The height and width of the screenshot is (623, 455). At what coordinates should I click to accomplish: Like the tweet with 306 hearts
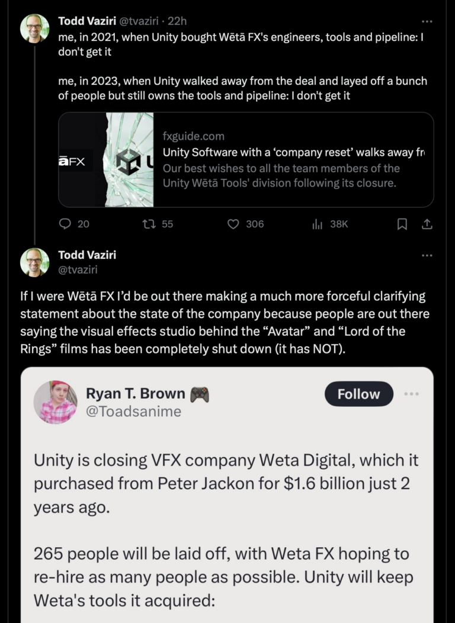click(233, 224)
